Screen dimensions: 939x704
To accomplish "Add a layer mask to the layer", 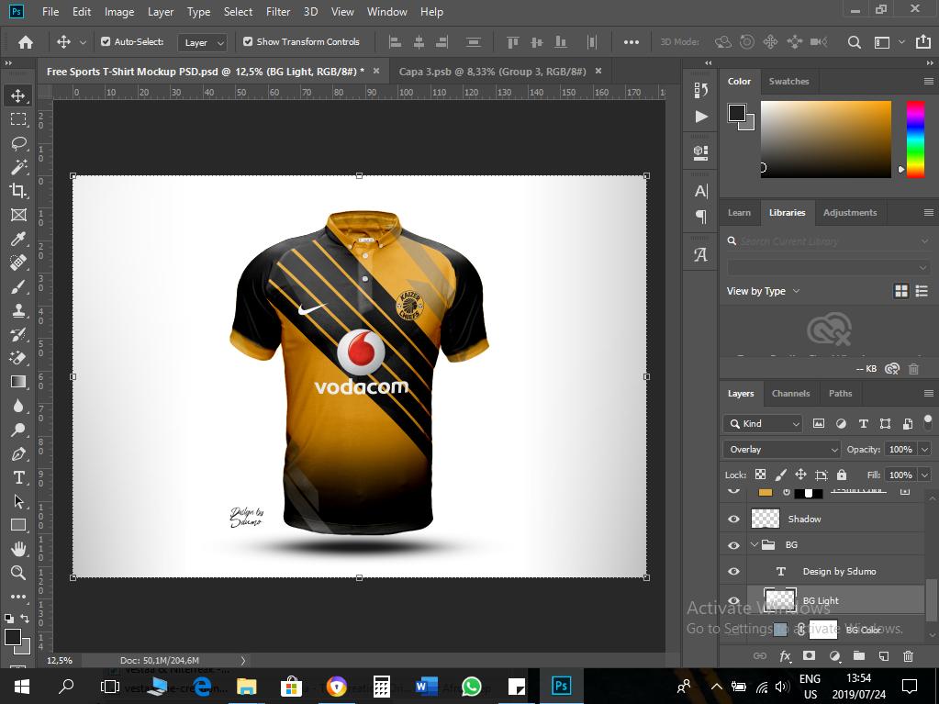I will tap(809, 656).
